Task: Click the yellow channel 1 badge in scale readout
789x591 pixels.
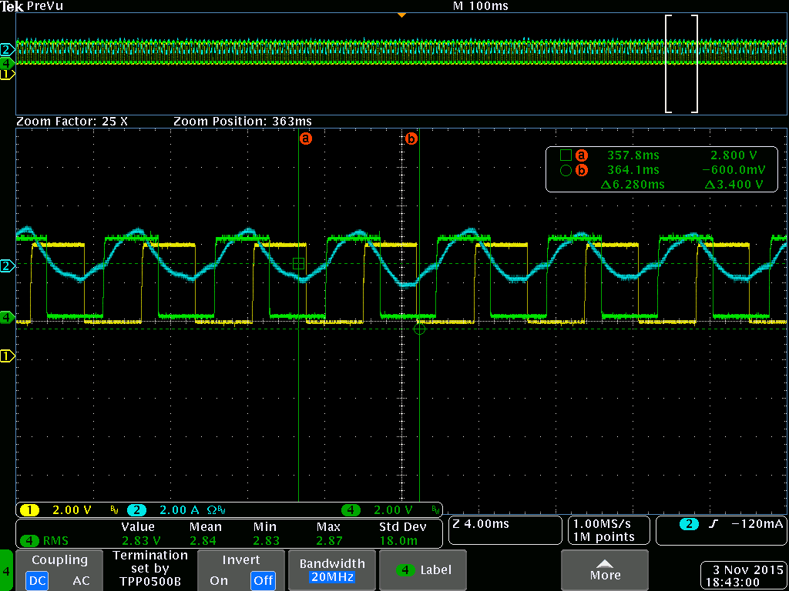Action: (x=30, y=510)
